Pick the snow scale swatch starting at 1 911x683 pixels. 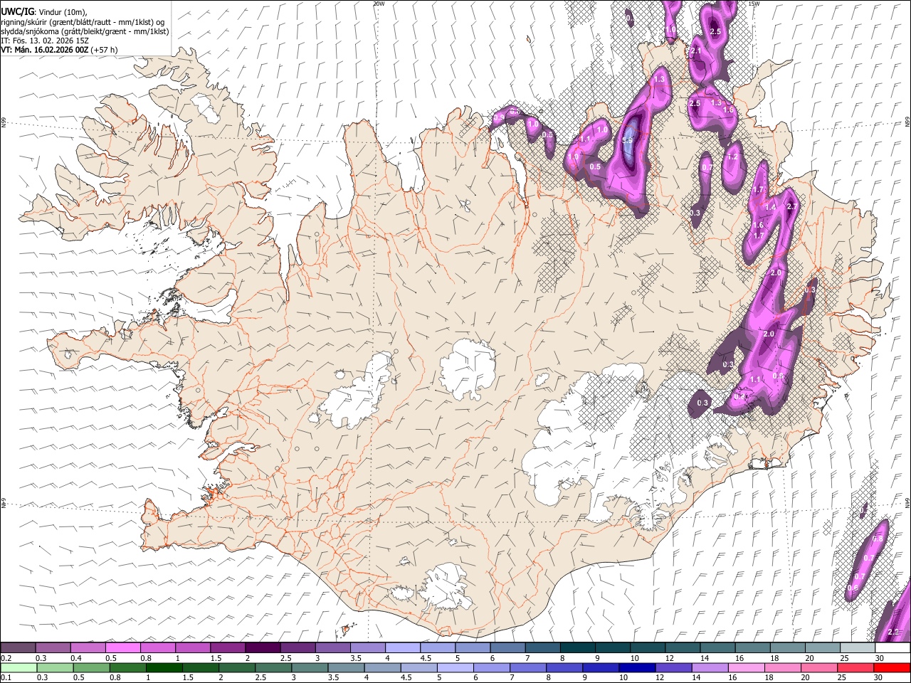coord(193,647)
